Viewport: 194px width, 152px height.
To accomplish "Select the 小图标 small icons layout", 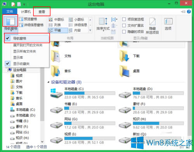I will click(76, 19).
